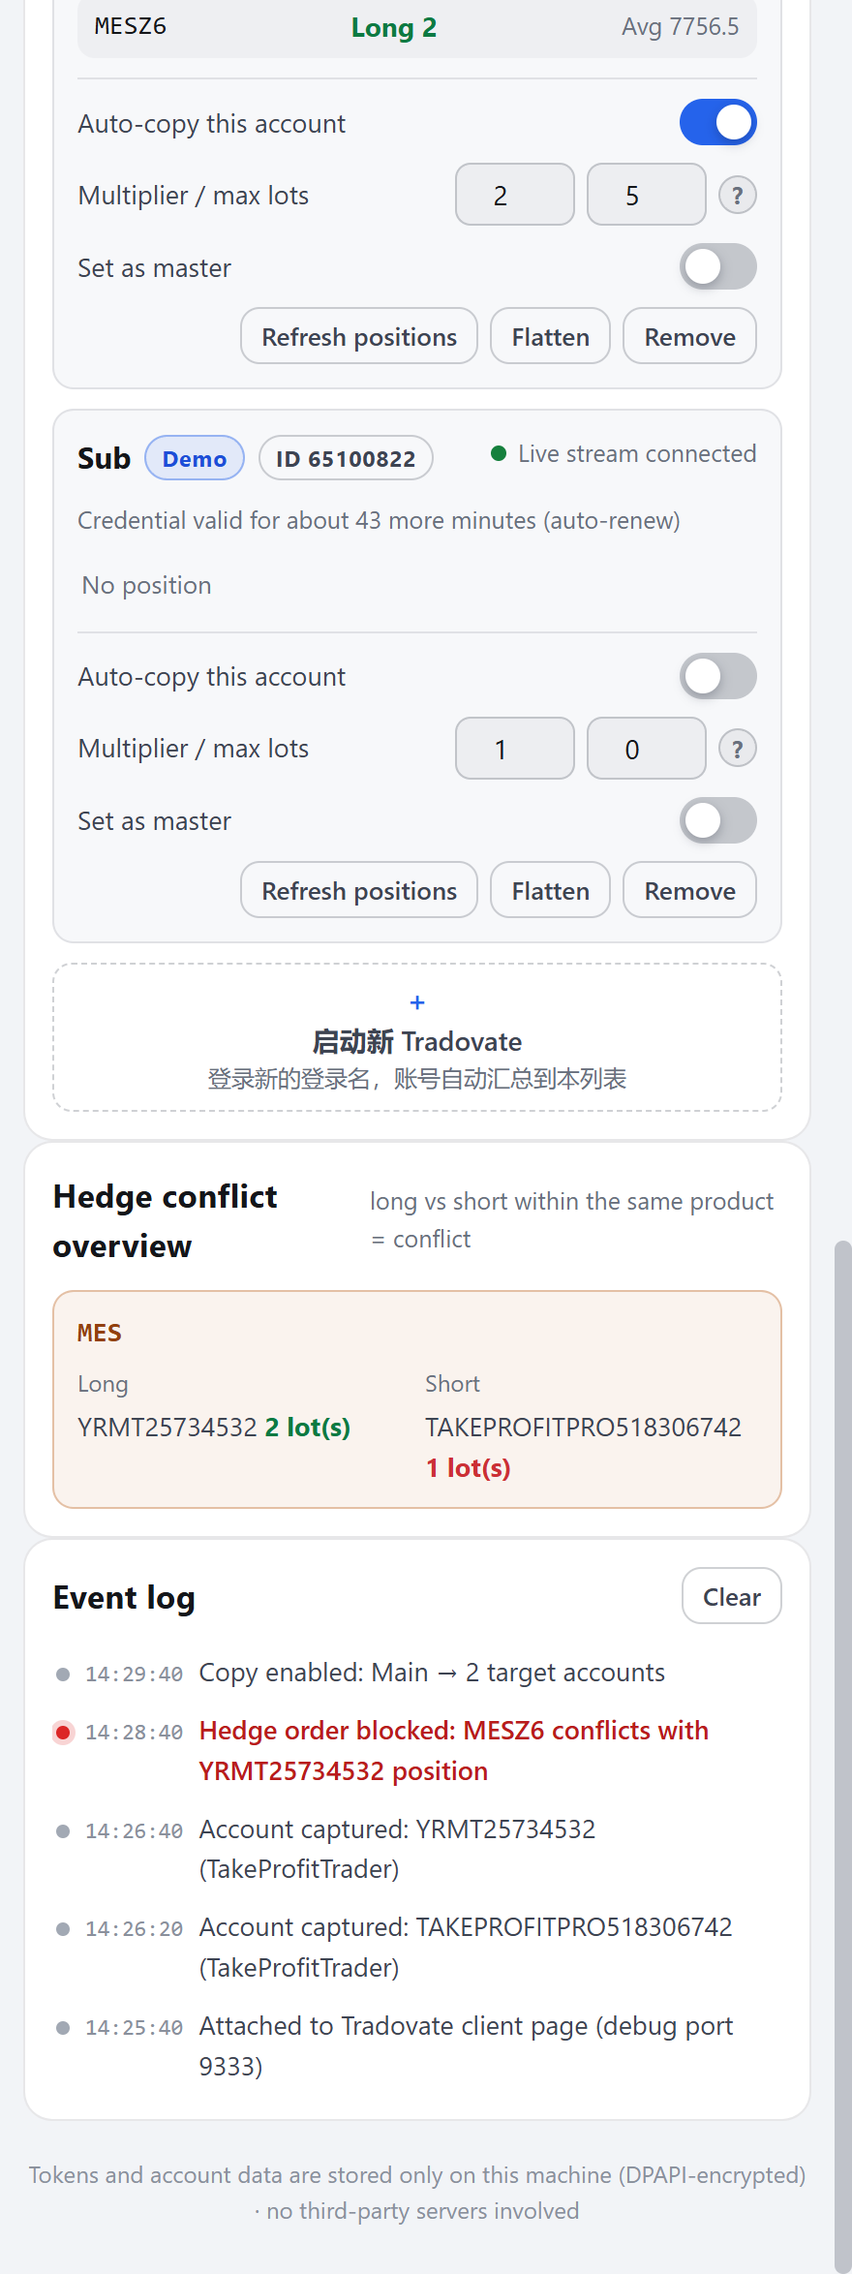
Task: Click the red 1 lot(s) short quantity
Action: 469,1468
